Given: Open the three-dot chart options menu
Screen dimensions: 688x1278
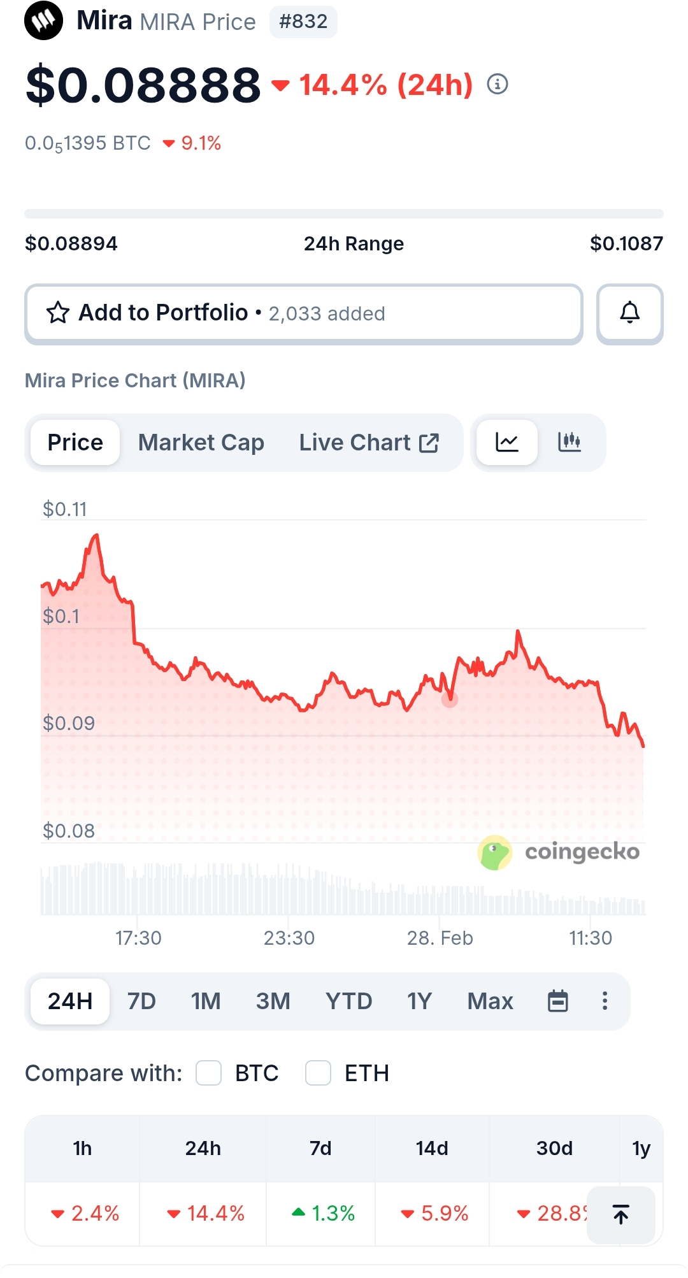Looking at the screenshot, I should click(x=605, y=1001).
